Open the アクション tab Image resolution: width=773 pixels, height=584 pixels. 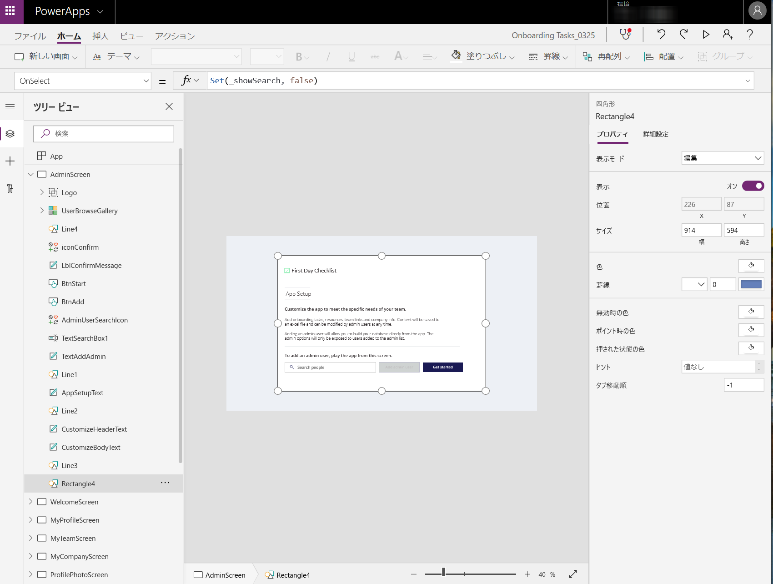(175, 36)
